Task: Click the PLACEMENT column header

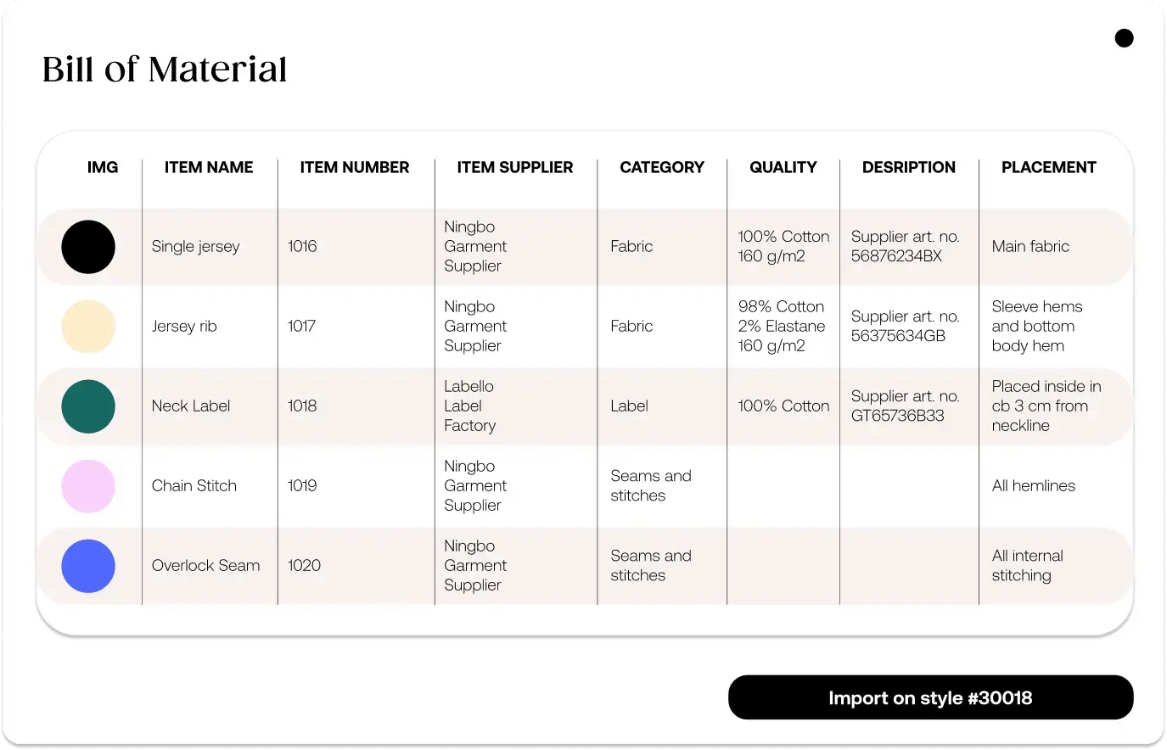Action: [1048, 167]
